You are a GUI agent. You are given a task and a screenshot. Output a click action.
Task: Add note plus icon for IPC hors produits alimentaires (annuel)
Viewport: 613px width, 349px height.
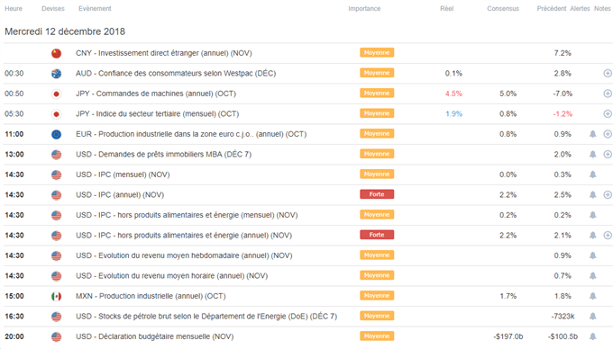tap(608, 236)
